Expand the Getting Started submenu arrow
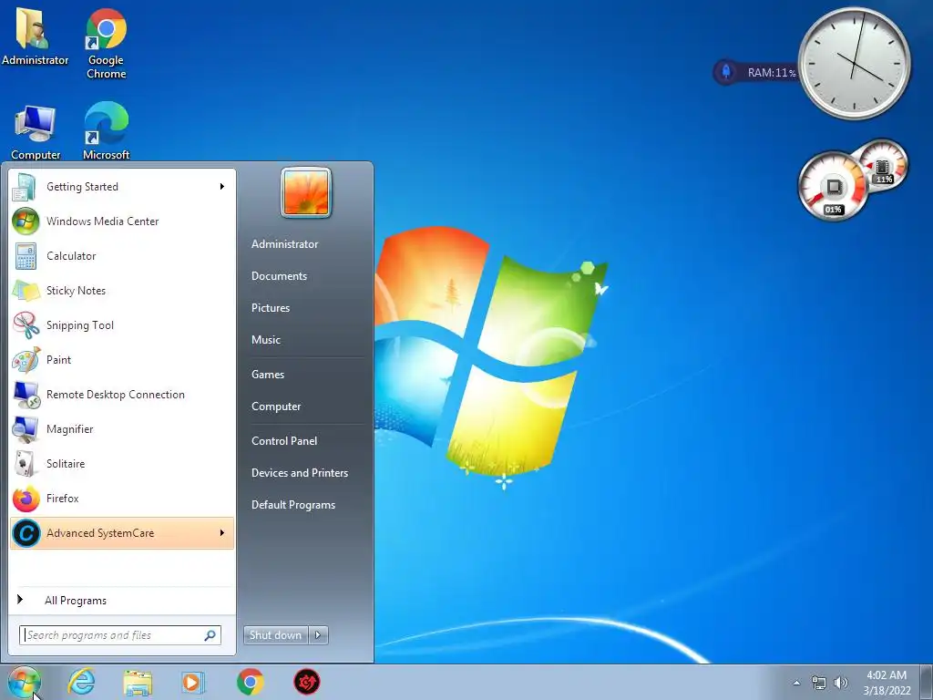This screenshot has height=700, width=933. (x=222, y=187)
